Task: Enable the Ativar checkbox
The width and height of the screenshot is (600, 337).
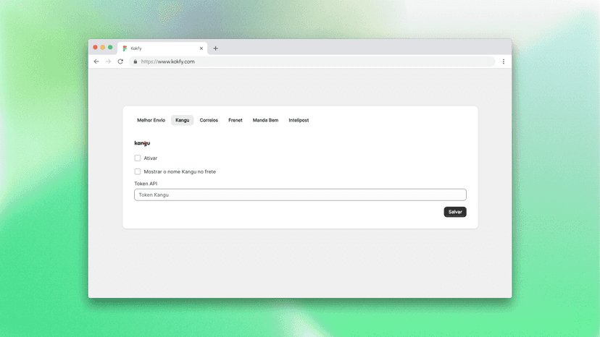Action: (x=138, y=158)
